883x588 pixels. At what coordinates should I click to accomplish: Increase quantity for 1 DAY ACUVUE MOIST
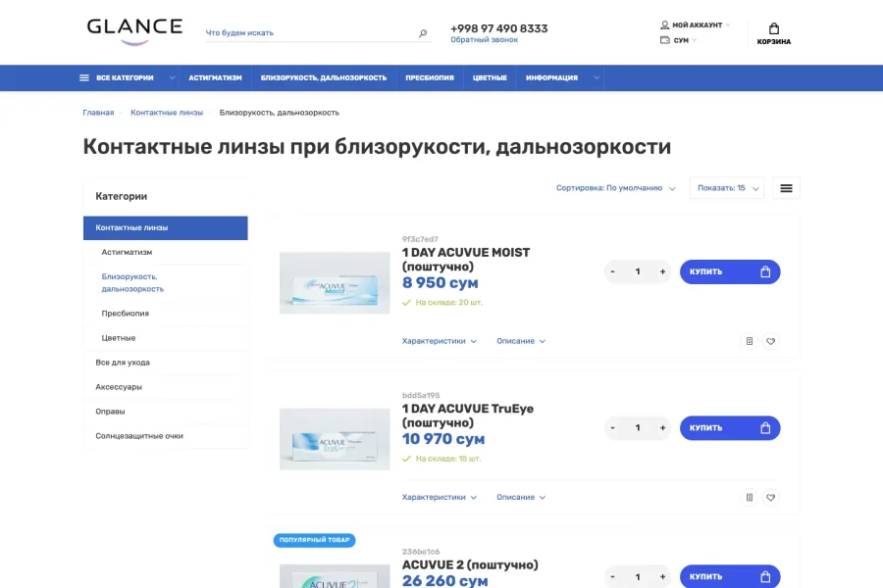coord(662,271)
